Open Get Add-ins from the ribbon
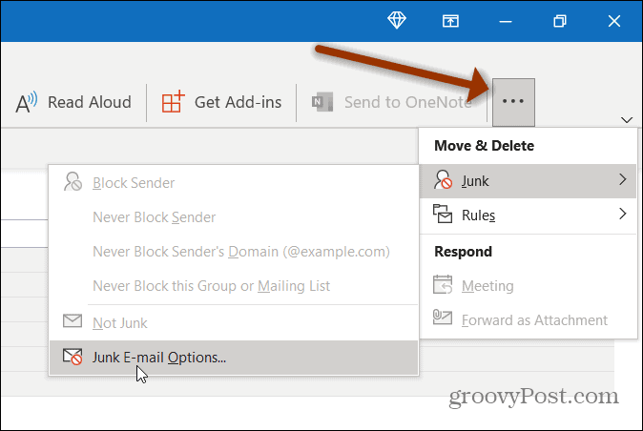 point(221,102)
